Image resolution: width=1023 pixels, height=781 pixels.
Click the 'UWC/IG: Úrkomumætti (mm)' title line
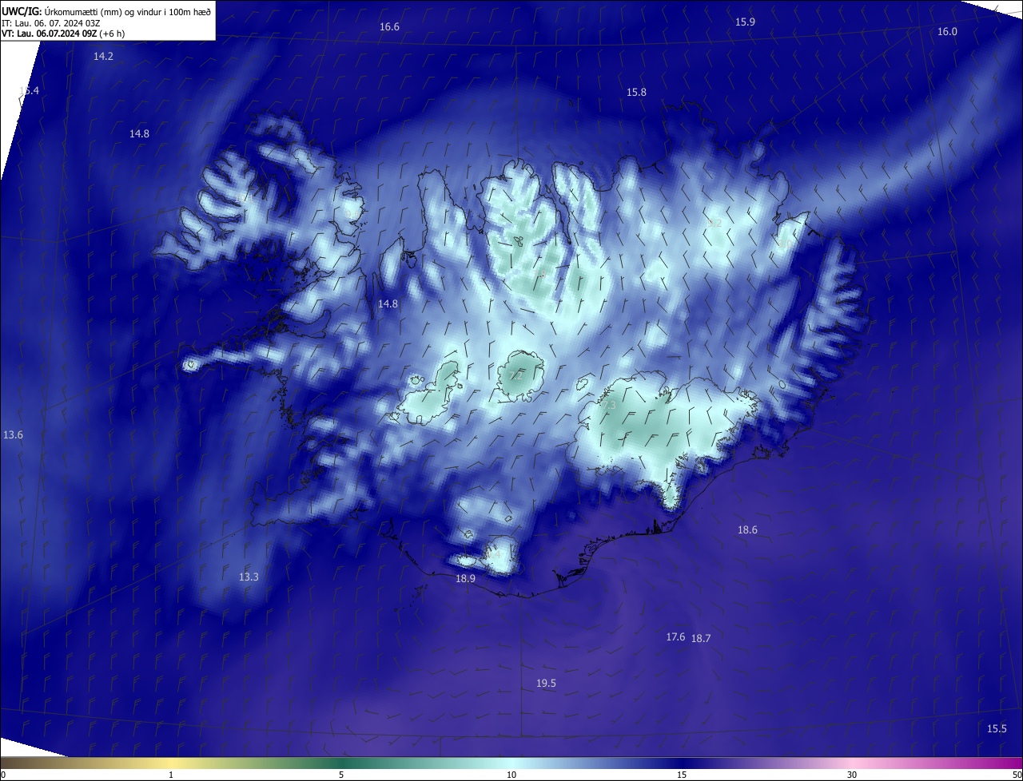point(106,11)
